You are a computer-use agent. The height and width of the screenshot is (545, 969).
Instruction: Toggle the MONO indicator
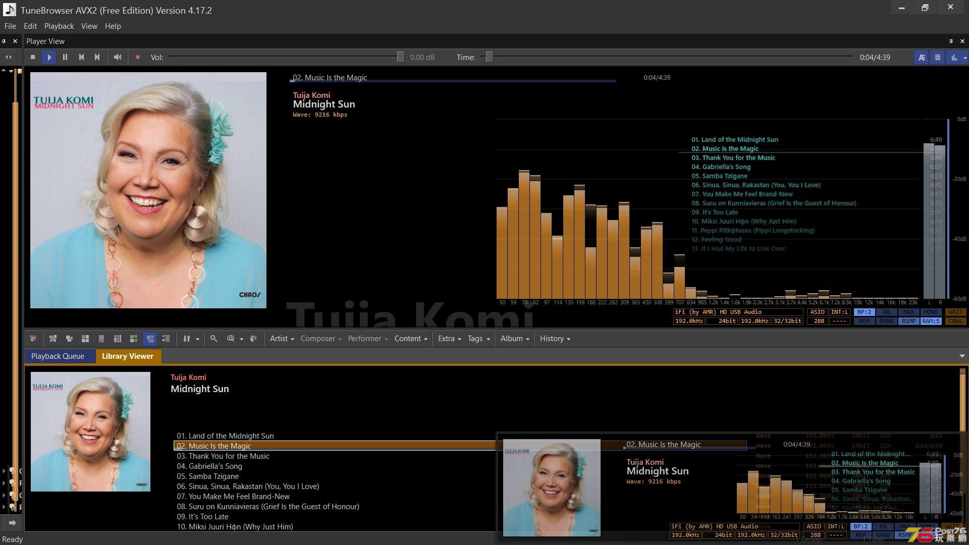coord(931,312)
